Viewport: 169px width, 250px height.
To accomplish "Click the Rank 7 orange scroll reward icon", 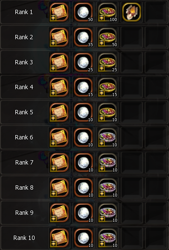I will tap(59, 163).
